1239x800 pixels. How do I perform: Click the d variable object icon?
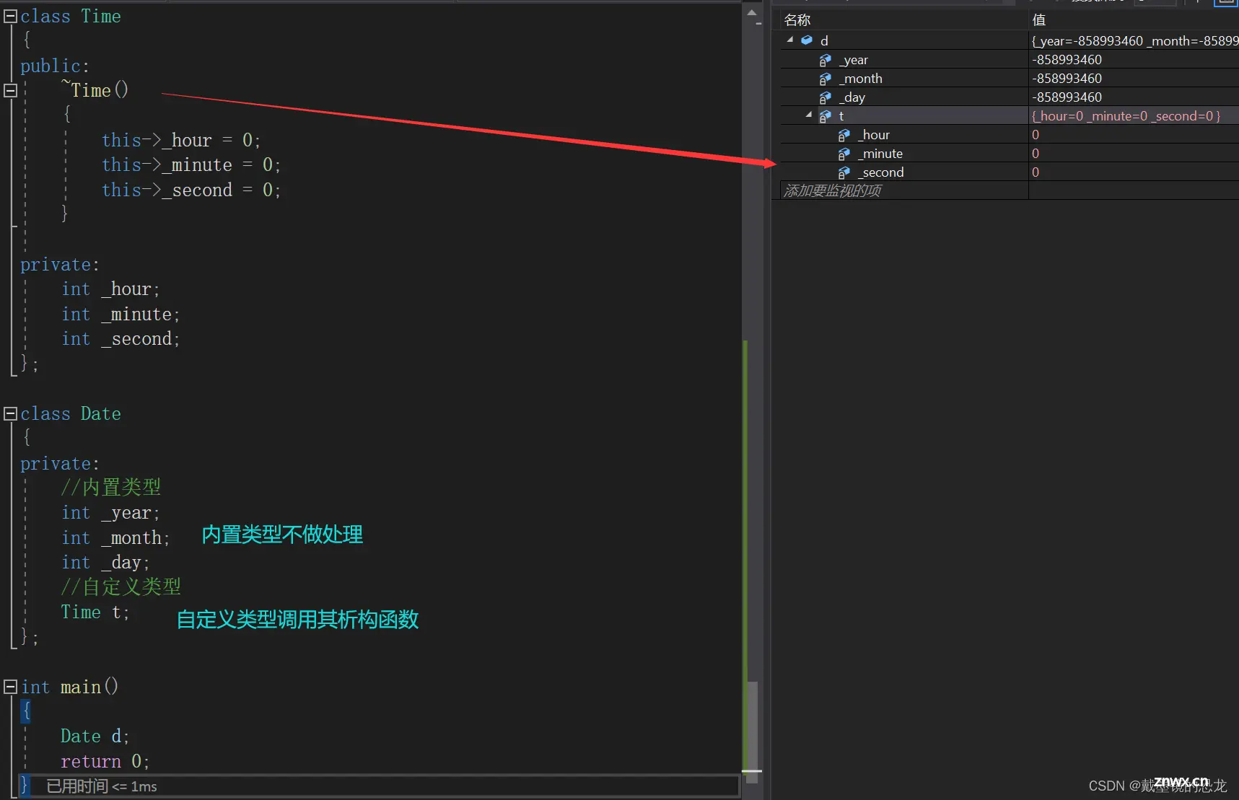coord(807,40)
